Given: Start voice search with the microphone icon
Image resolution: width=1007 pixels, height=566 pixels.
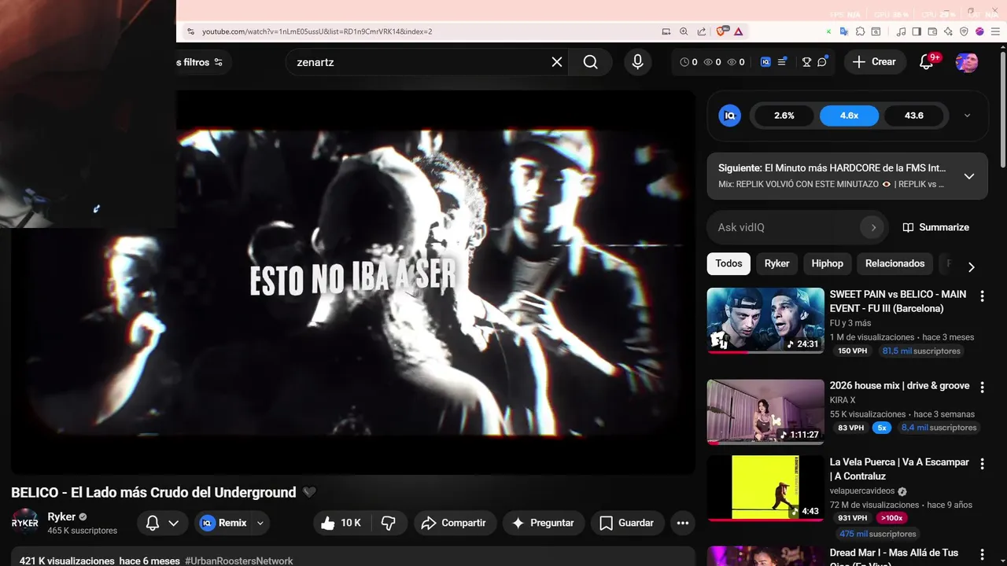Looking at the screenshot, I should (x=637, y=62).
